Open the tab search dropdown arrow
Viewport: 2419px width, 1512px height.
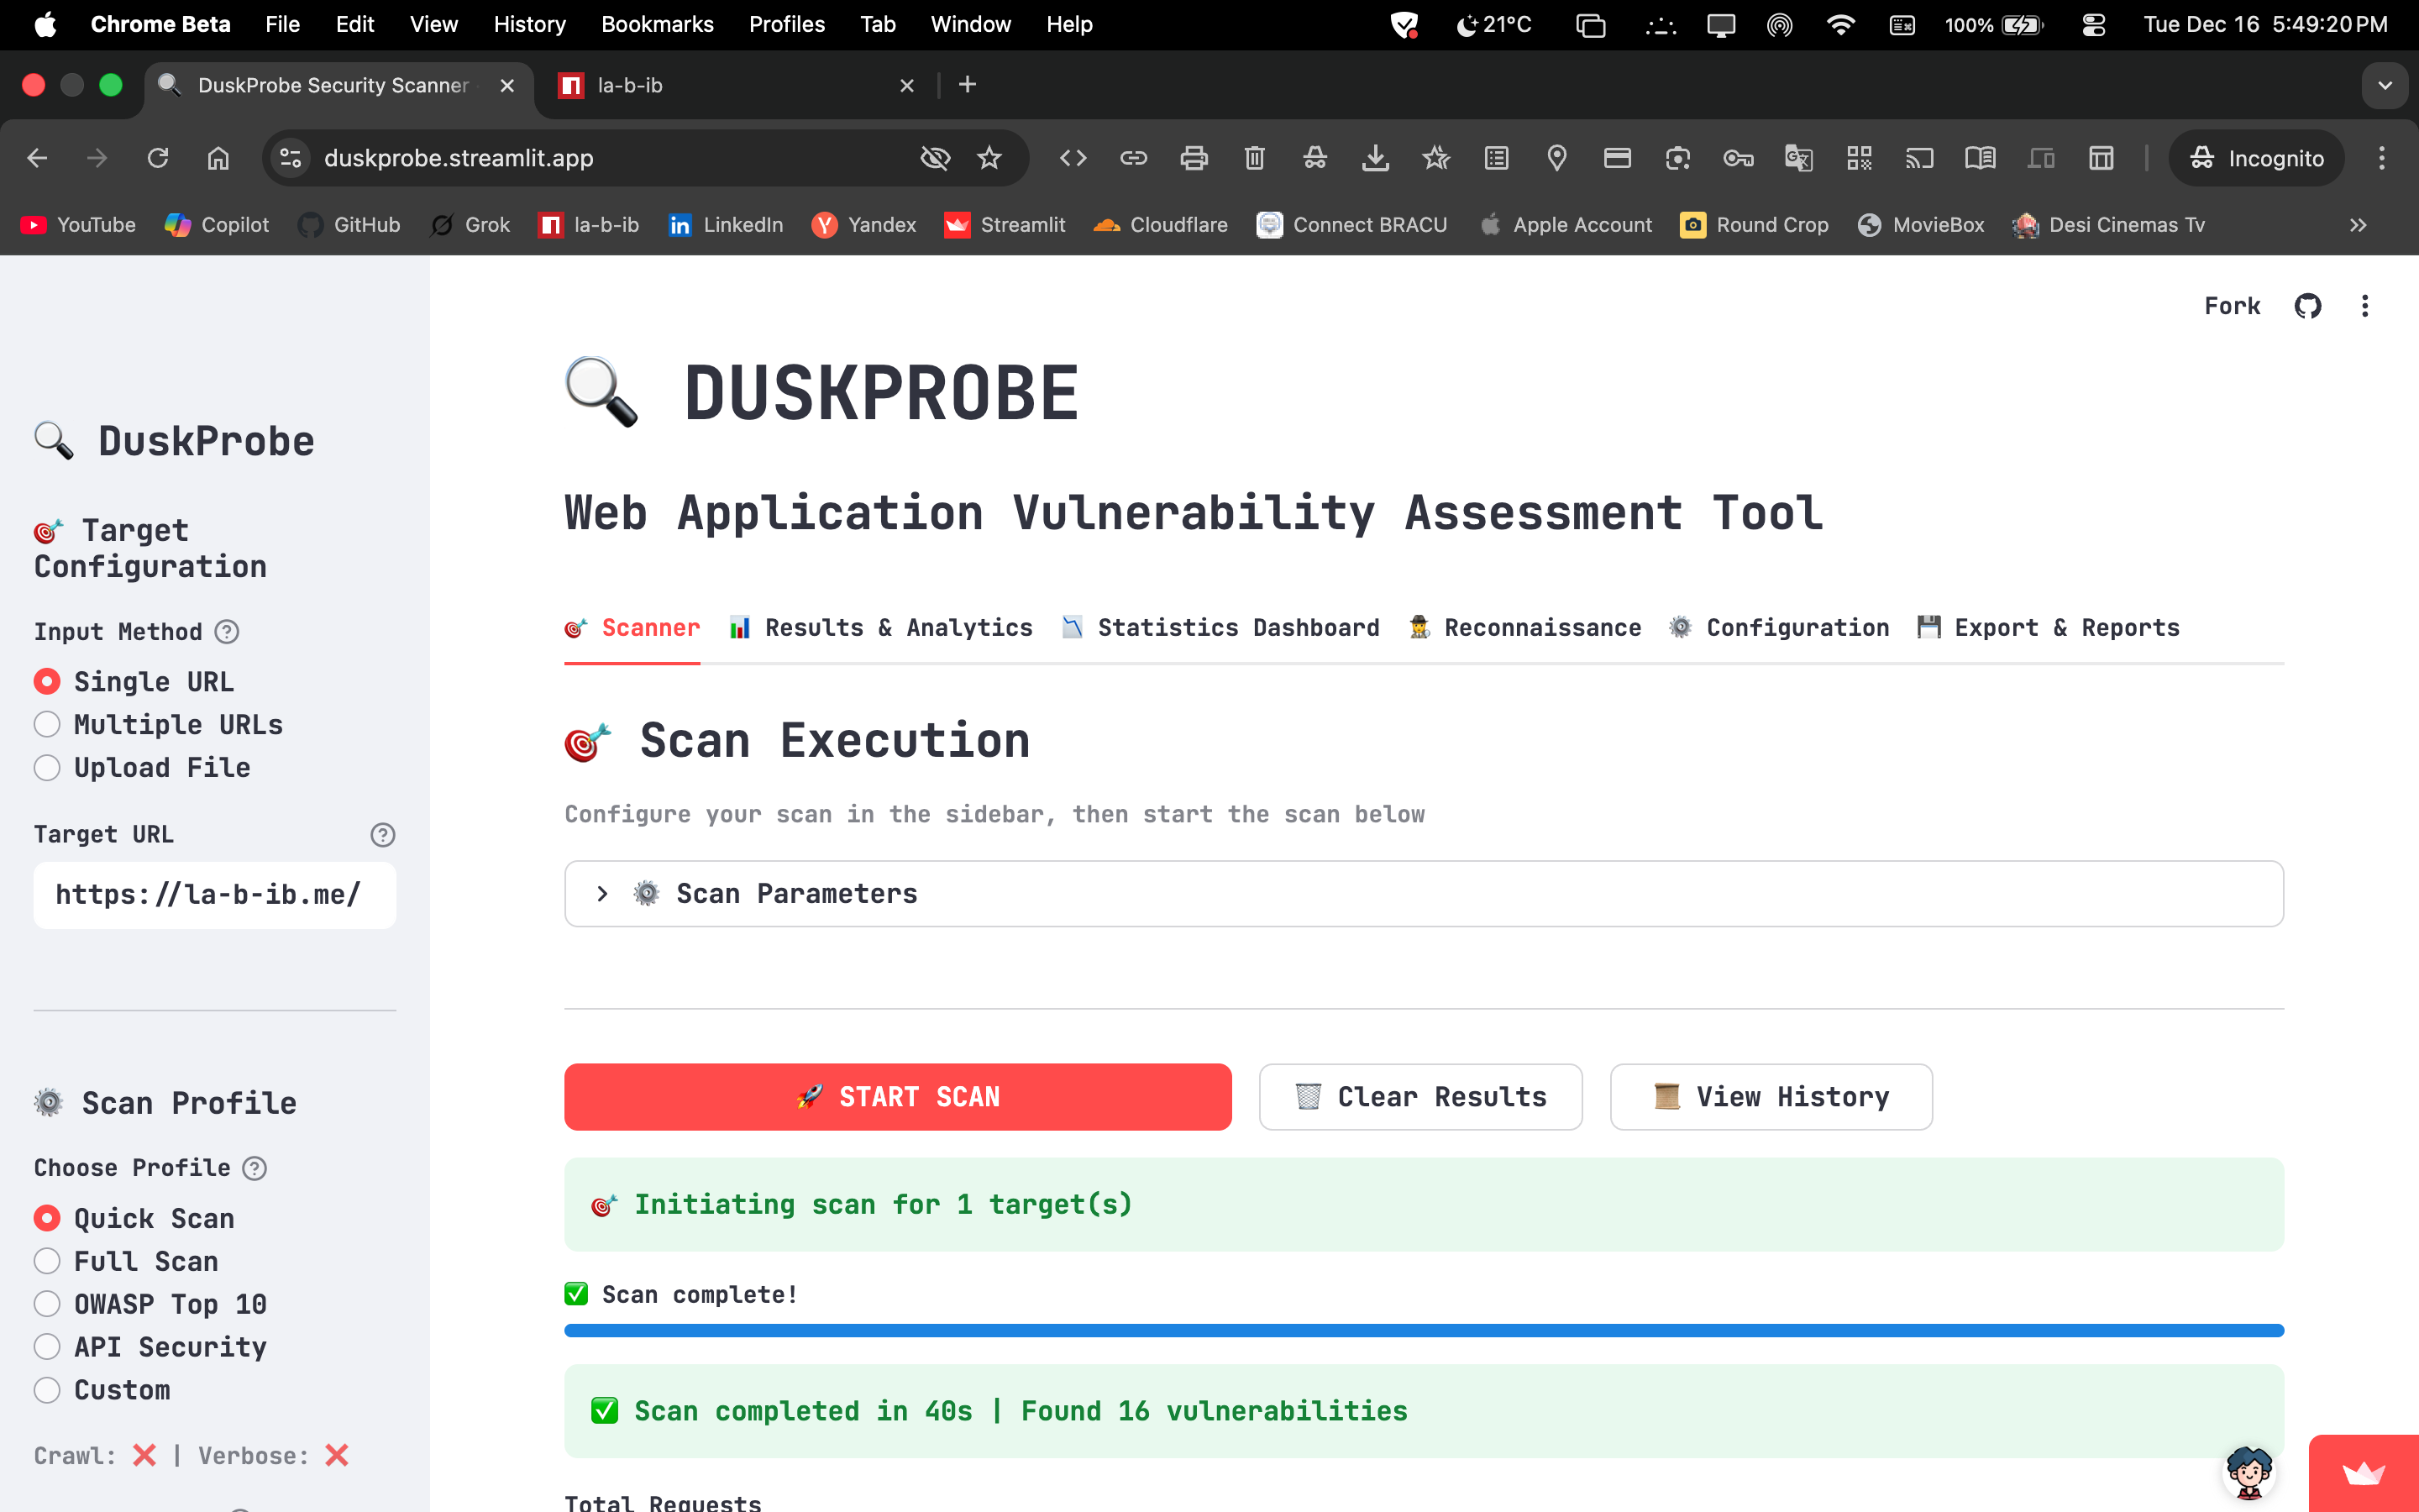pos(2385,85)
